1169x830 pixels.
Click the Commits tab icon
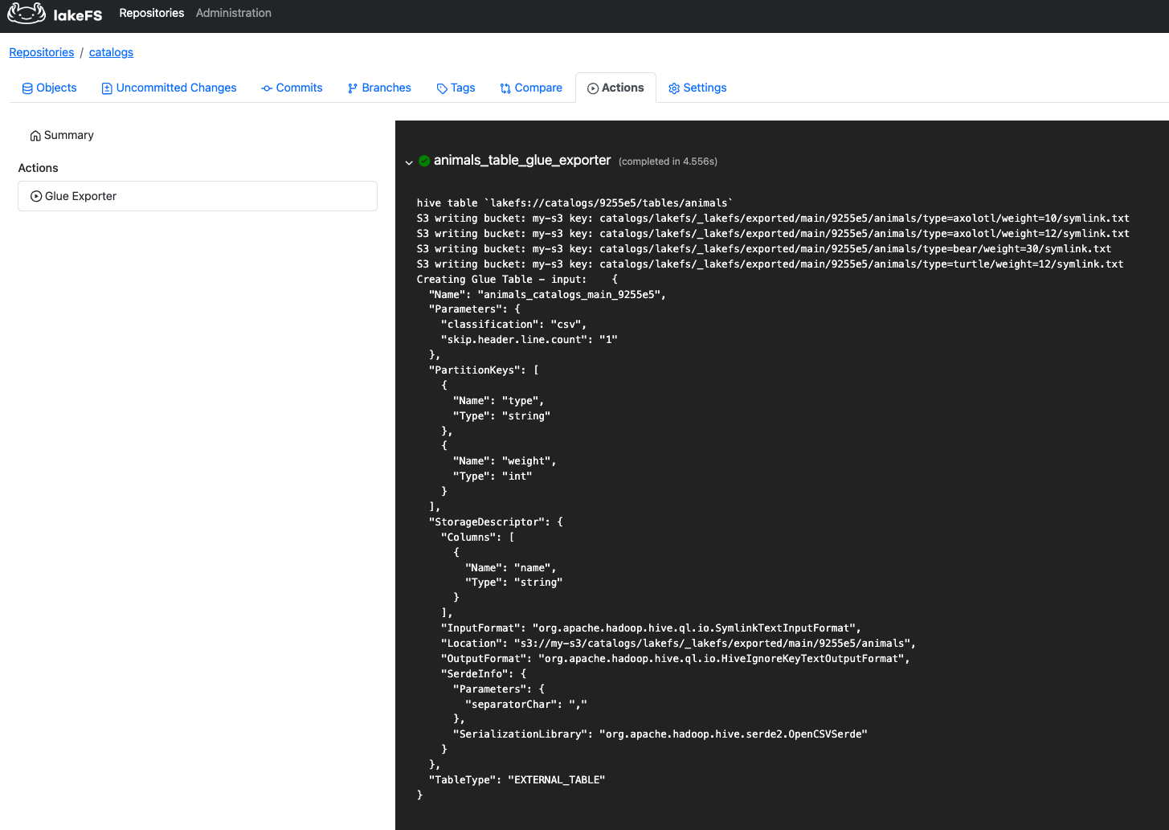(x=266, y=87)
